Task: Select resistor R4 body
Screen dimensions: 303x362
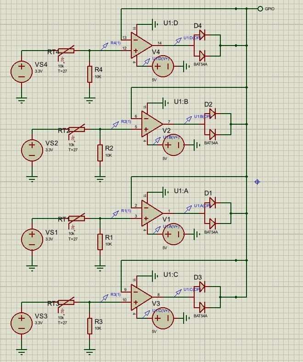Action: tap(90, 75)
